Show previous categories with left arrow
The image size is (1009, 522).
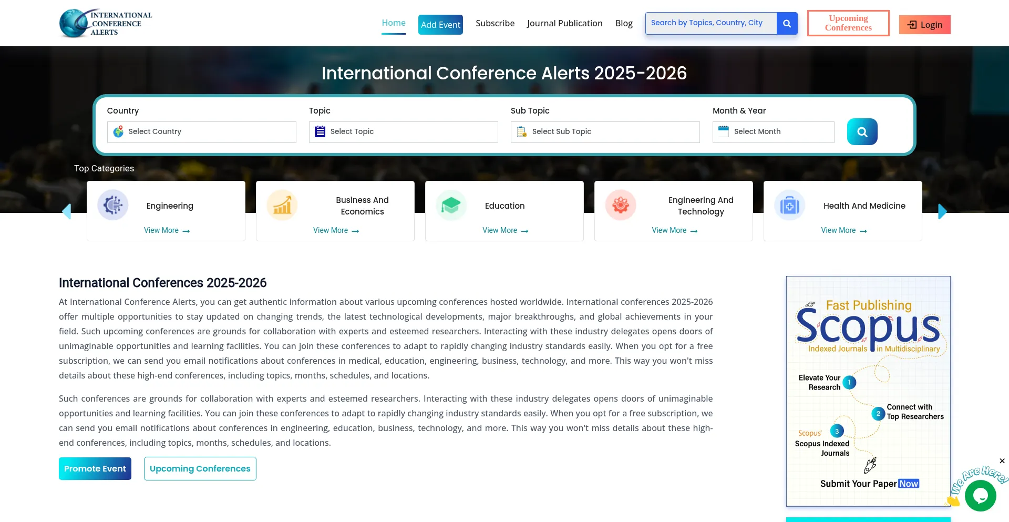point(67,211)
